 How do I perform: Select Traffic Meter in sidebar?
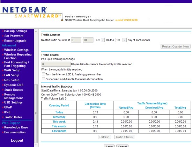tap(13, 117)
